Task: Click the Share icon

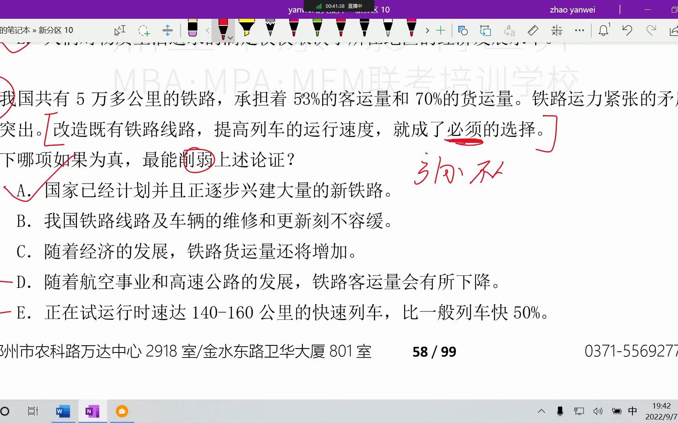Action: (x=673, y=30)
